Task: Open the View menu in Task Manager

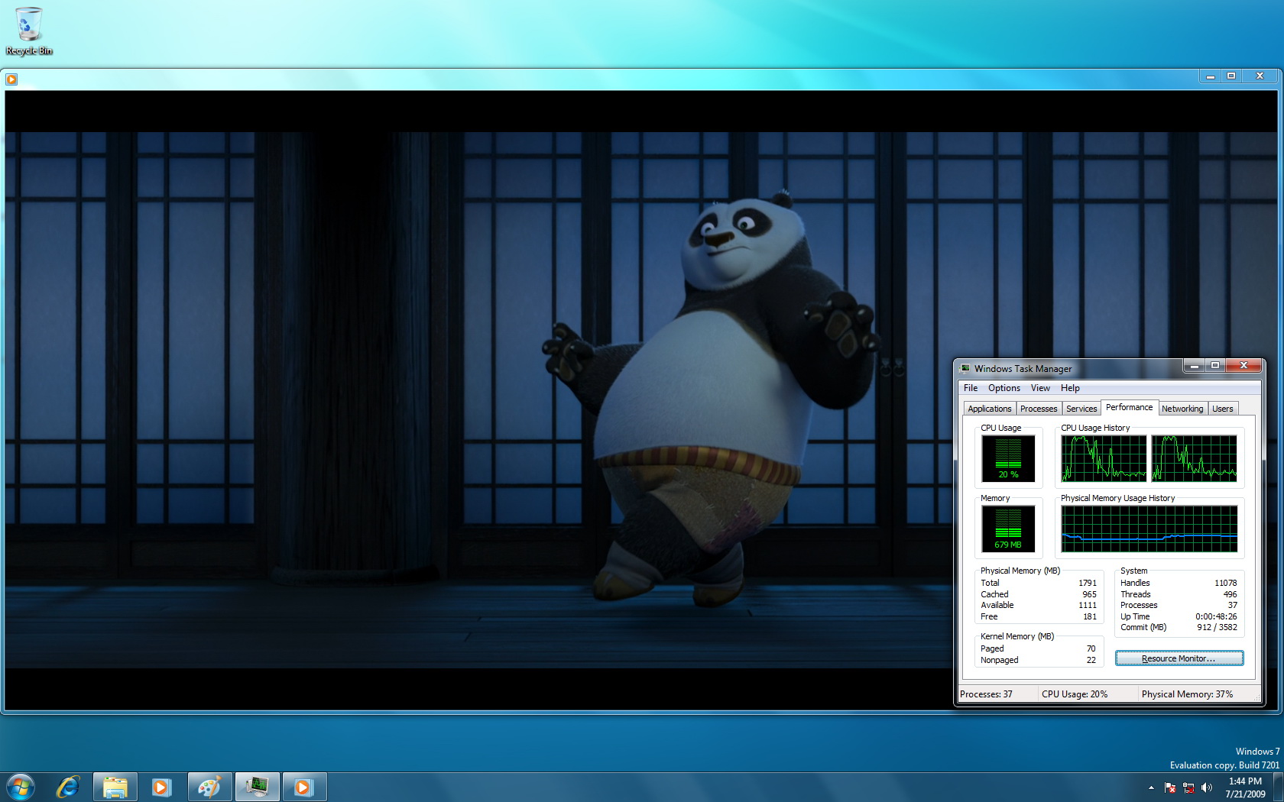Action: tap(1040, 388)
